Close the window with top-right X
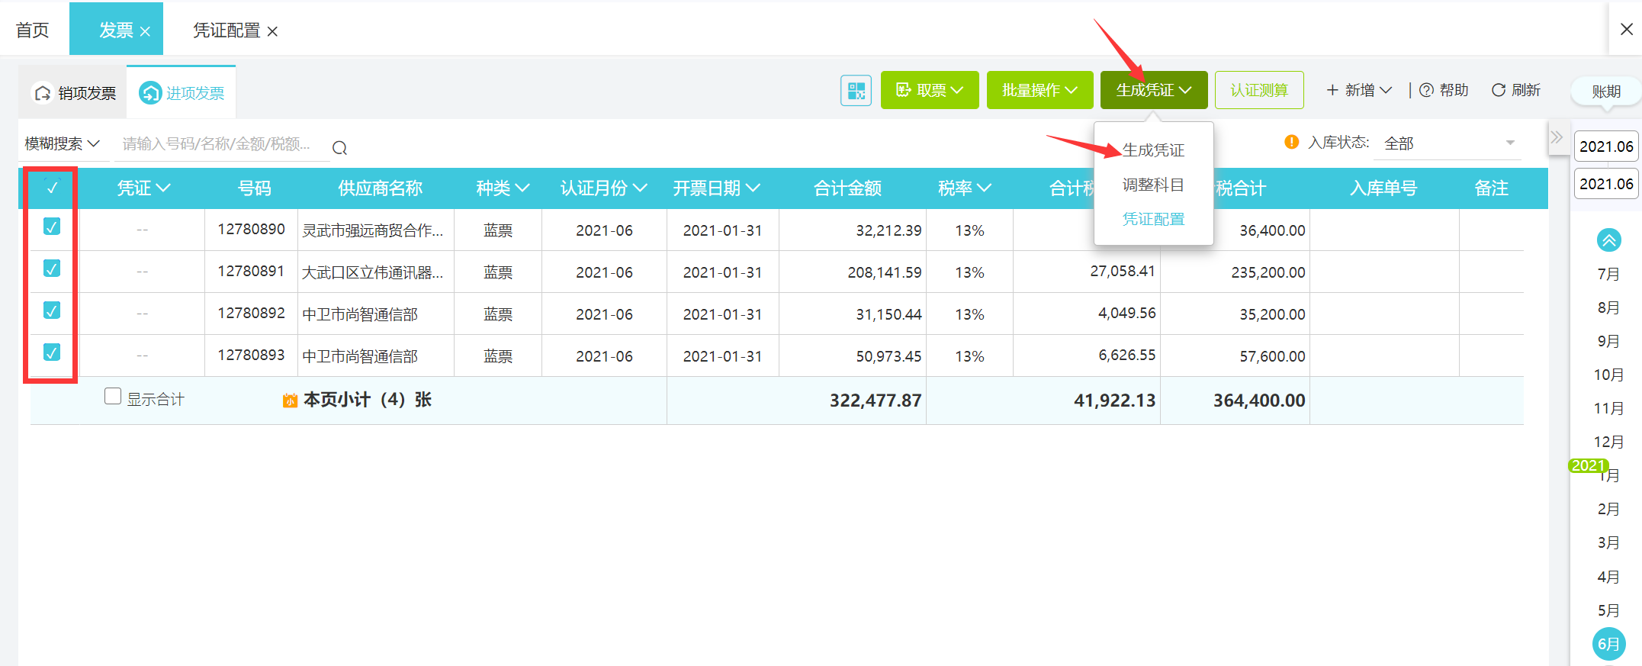Viewport: 1642px width, 666px height. (1626, 29)
